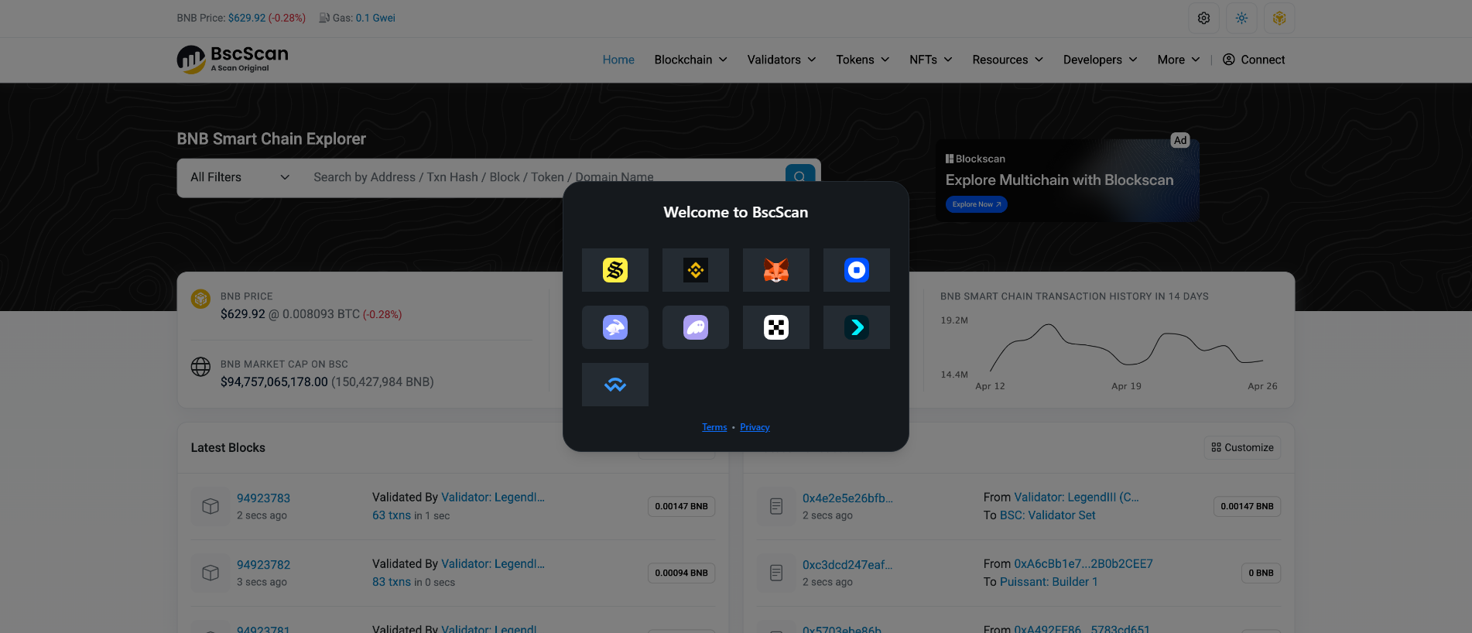Open the site settings gear icon
Image resolution: width=1472 pixels, height=633 pixels.
[1203, 18]
